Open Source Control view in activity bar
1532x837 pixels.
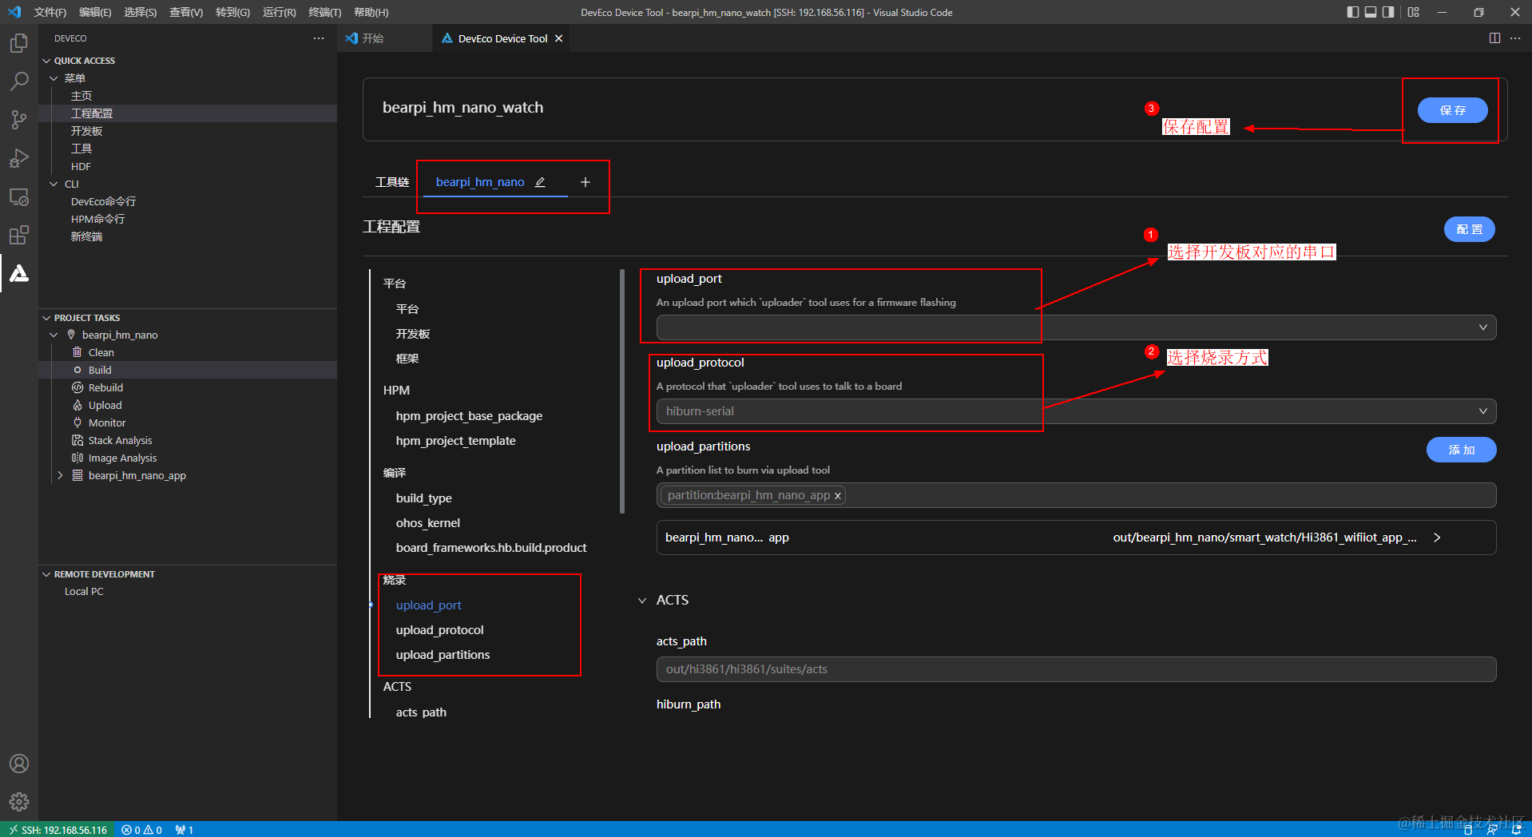click(x=19, y=120)
